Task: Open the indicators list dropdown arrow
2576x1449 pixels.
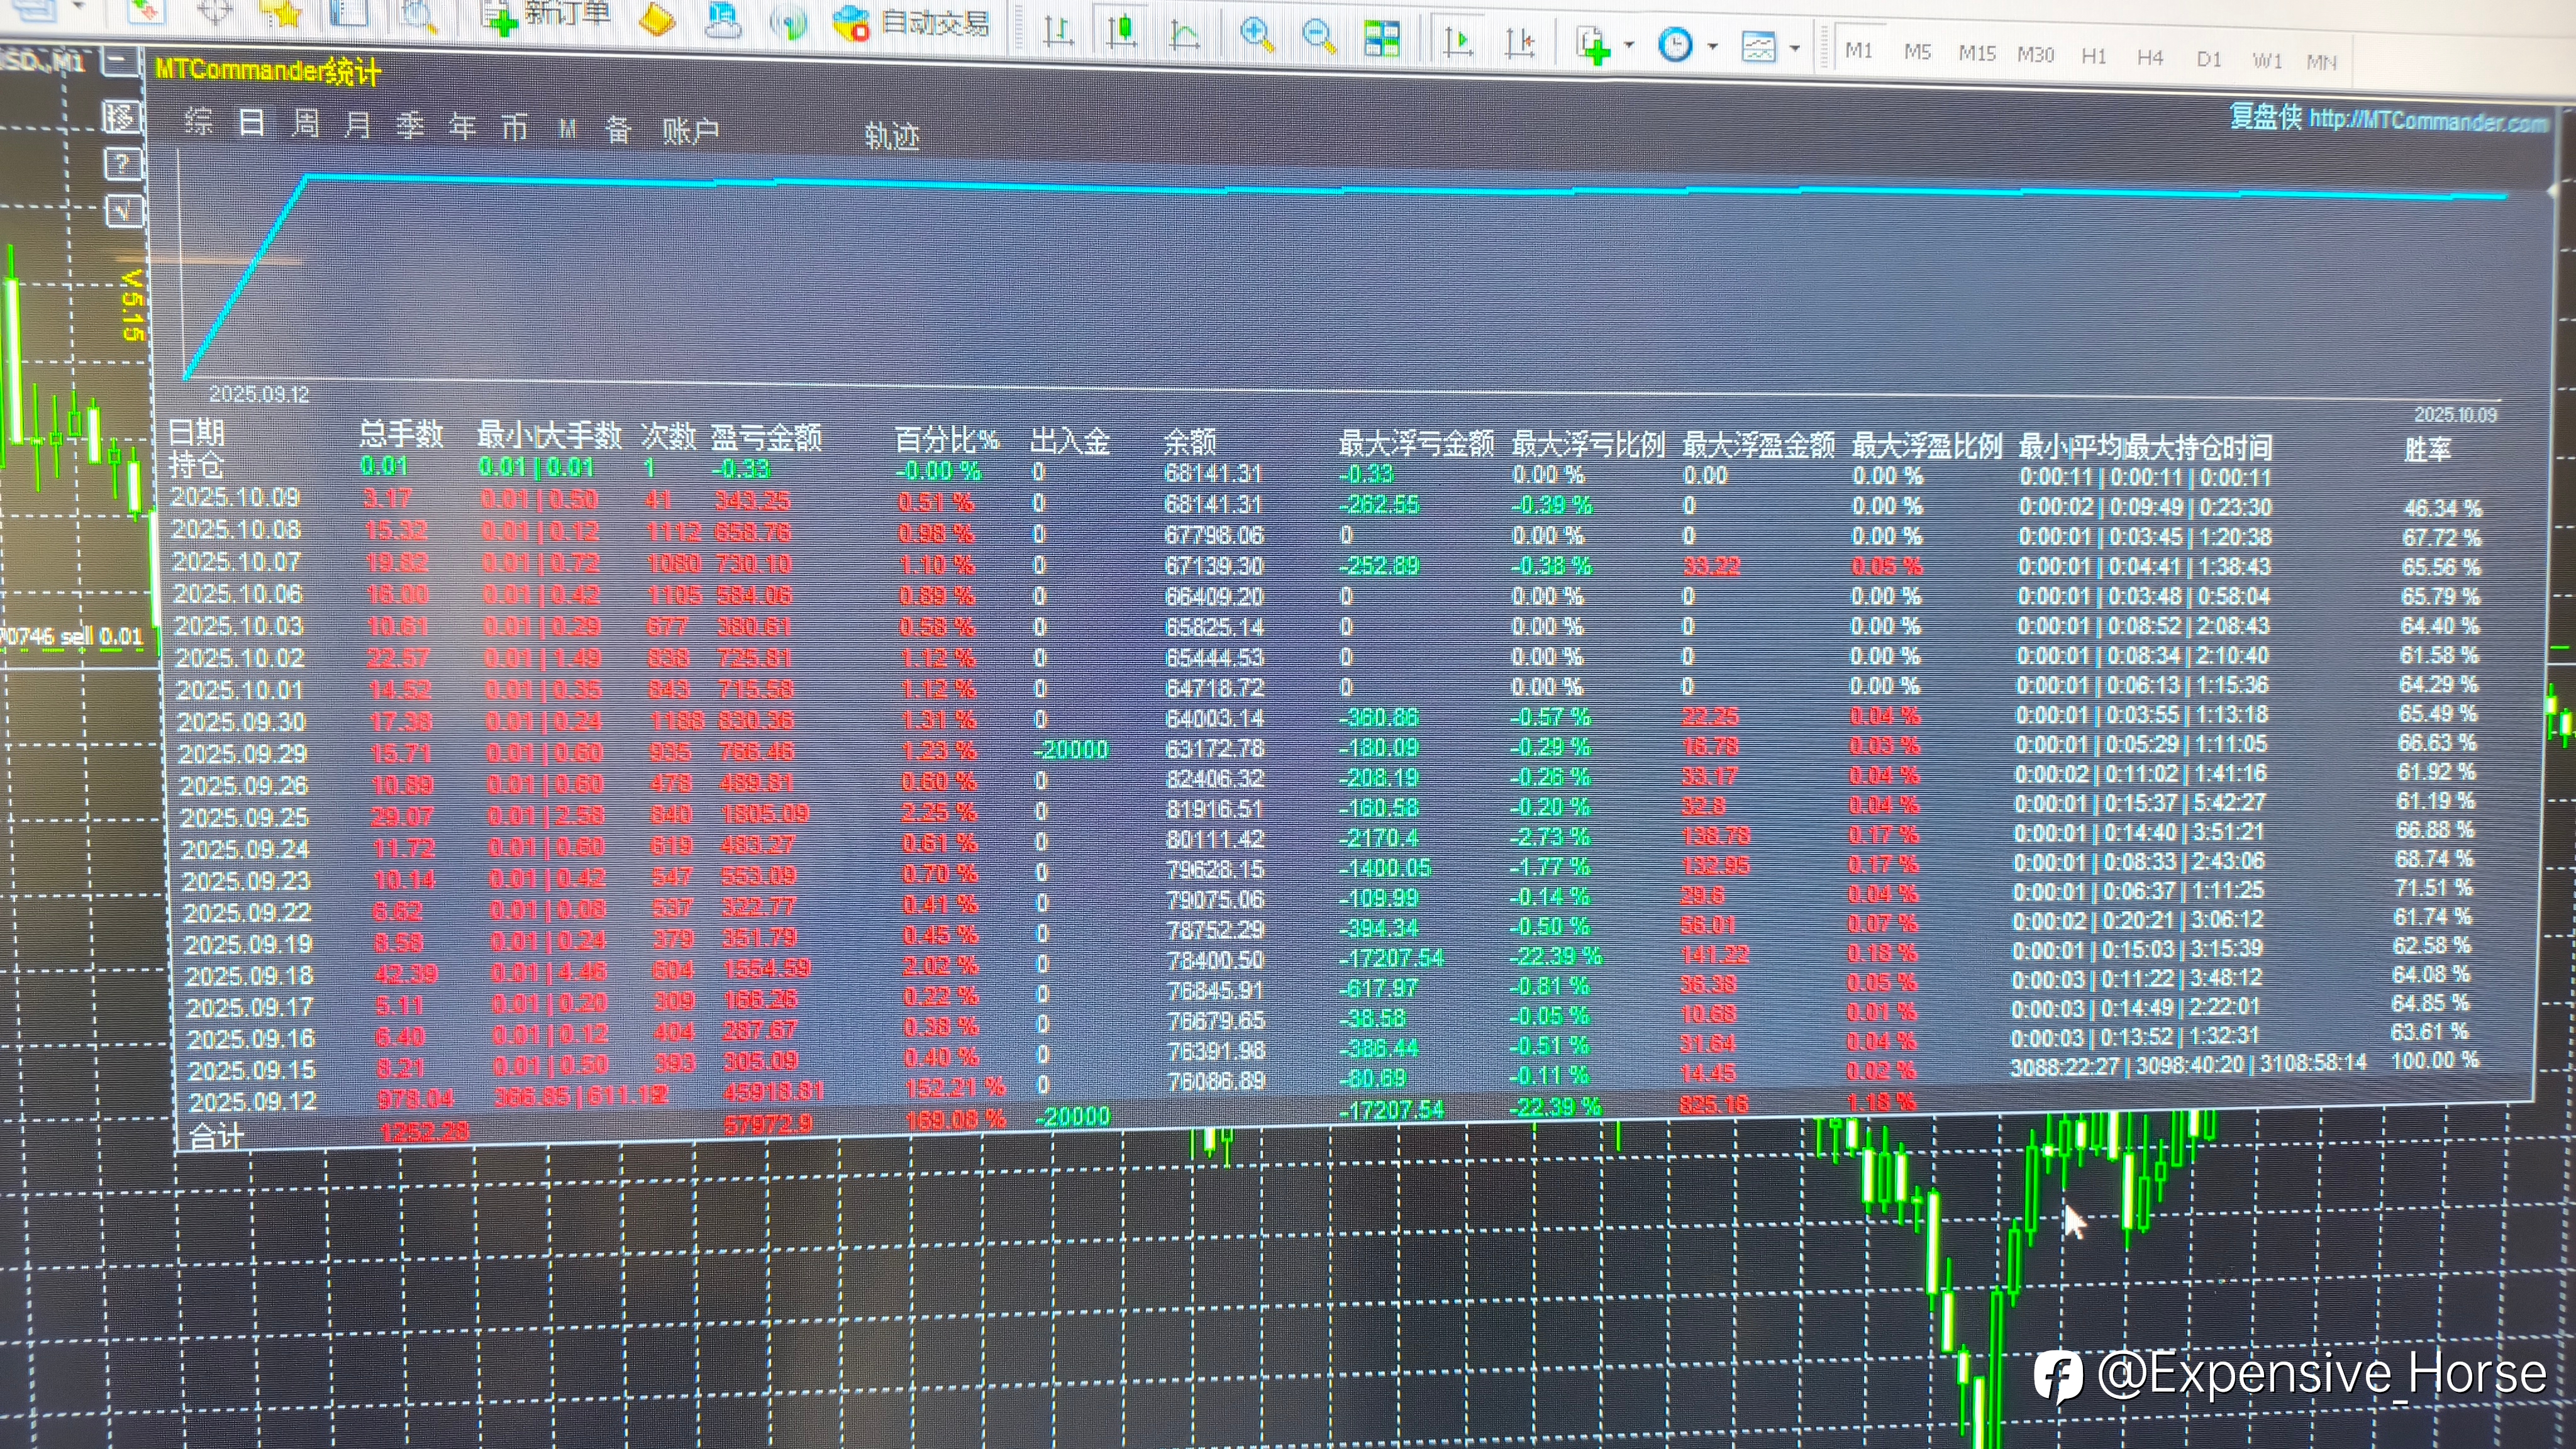Action: point(1629,45)
